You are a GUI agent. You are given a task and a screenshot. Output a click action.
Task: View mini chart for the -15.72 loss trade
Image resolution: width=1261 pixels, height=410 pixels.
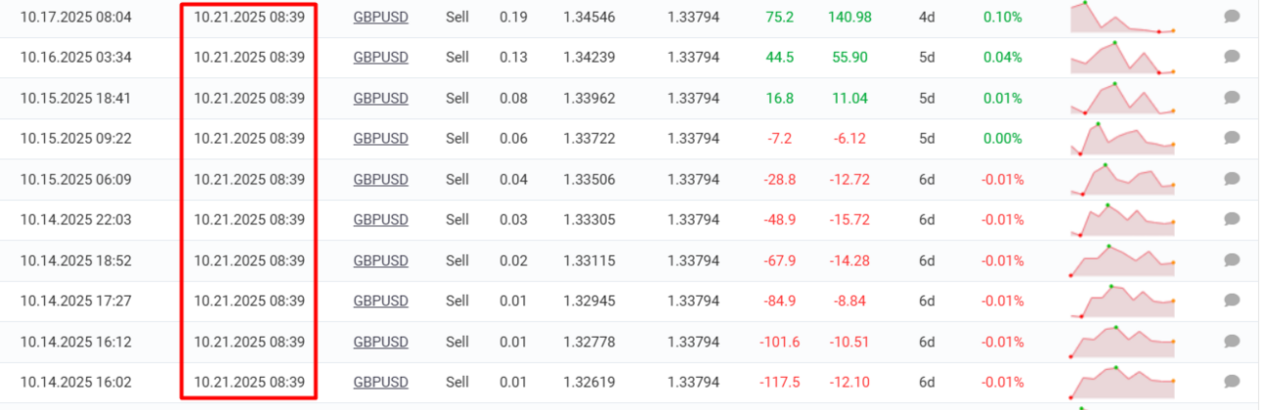(1123, 220)
